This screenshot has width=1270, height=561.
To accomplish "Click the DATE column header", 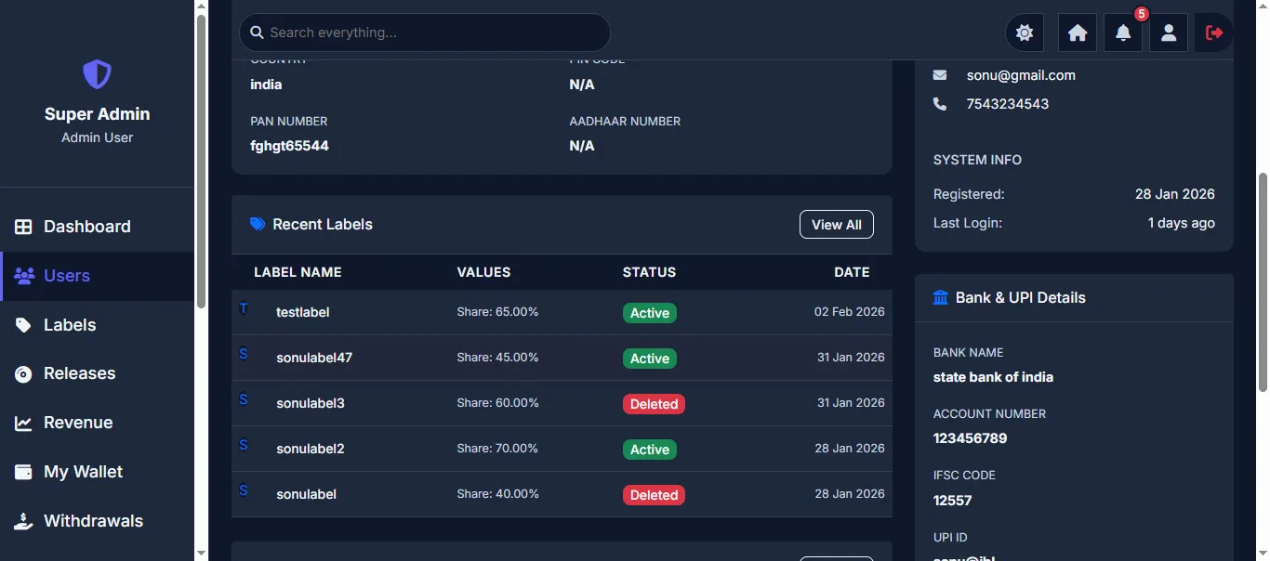I will (x=852, y=272).
